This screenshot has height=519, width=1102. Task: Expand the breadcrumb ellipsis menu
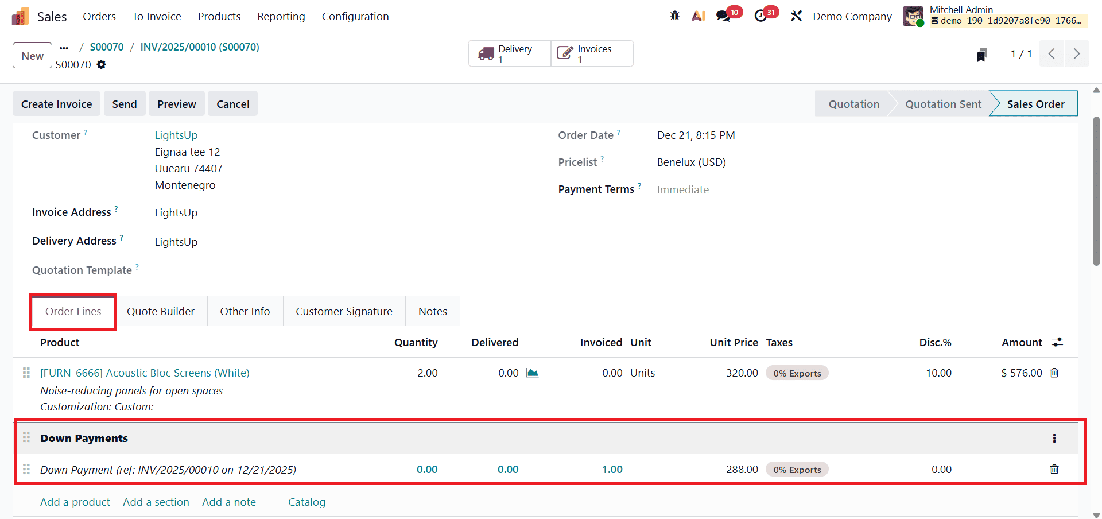click(x=64, y=48)
